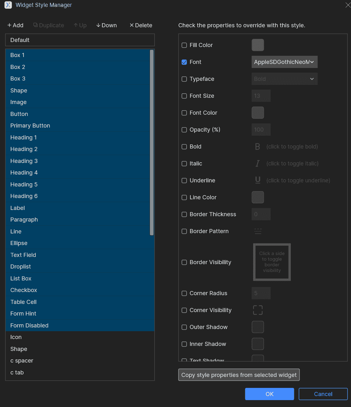351x407 pixels.
Task: Click the Border Thickness input field
Action: pyautogui.click(x=261, y=214)
